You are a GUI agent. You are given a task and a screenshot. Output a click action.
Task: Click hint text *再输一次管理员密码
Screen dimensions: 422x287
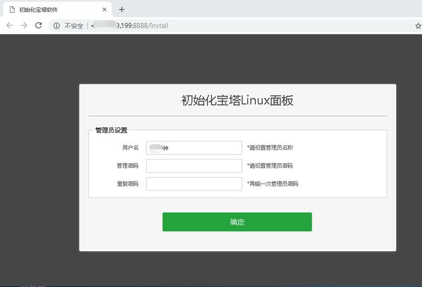click(x=273, y=184)
